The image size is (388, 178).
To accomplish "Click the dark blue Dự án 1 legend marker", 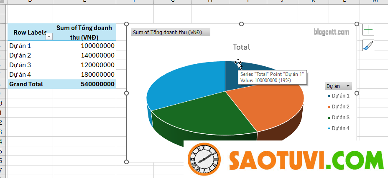I will (329, 96).
